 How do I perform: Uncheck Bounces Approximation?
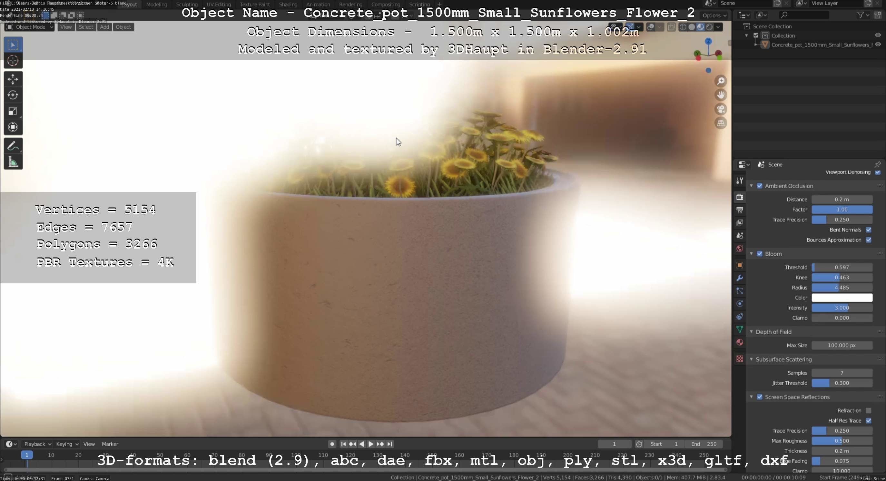pos(869,240)
